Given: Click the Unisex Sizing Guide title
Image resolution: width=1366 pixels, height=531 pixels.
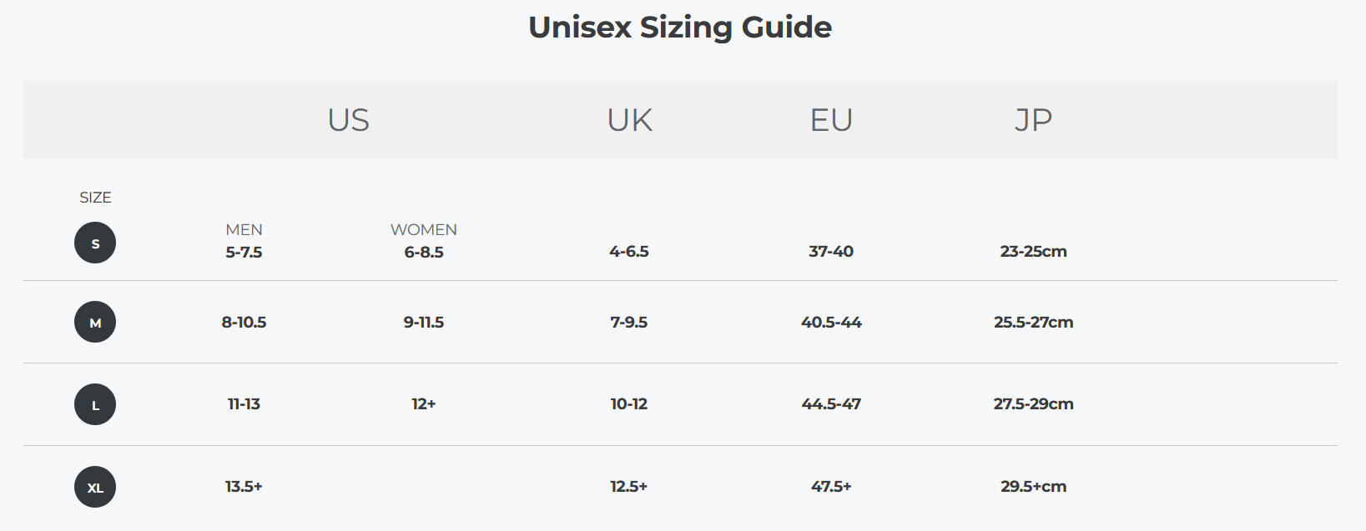Looking at the screenshot, I should 680,28.
